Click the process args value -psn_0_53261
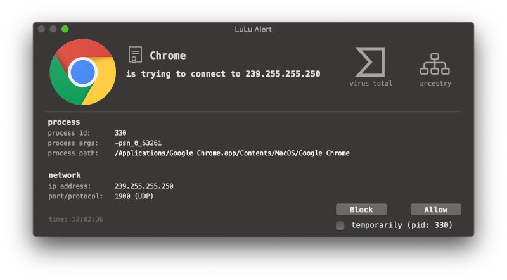Screen dimensions: 507x280 click(x=138, y=143)
